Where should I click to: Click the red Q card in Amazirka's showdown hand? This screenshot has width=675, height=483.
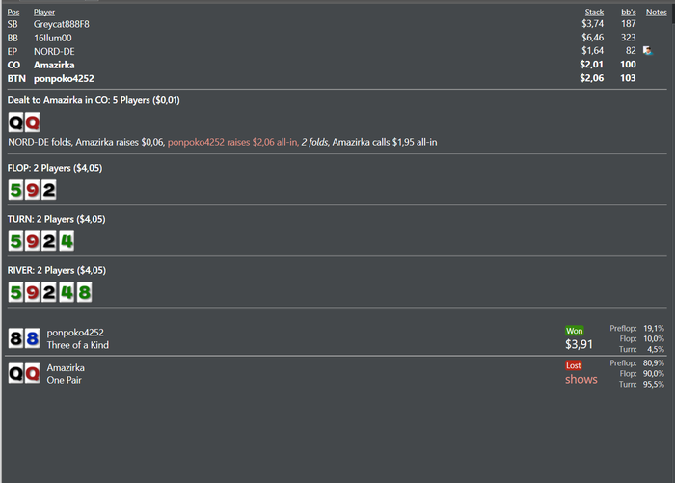coord(33,373)
